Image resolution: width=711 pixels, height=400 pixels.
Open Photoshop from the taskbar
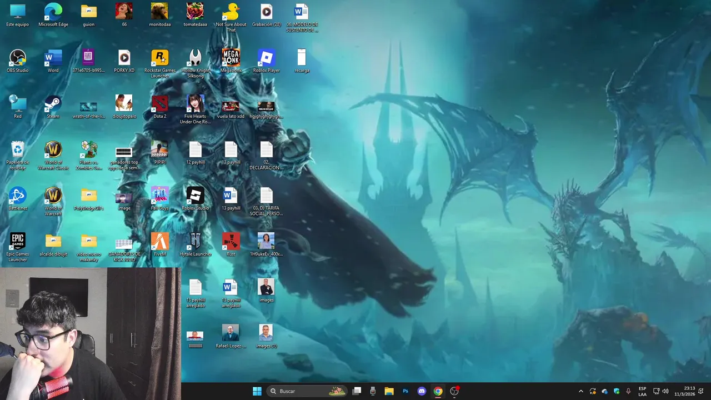405,391
